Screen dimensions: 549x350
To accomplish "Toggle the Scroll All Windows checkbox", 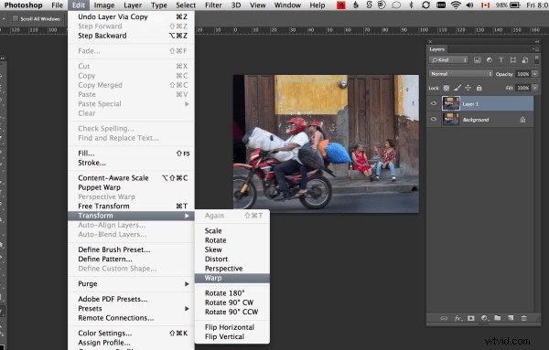I will tap(15, 18).
